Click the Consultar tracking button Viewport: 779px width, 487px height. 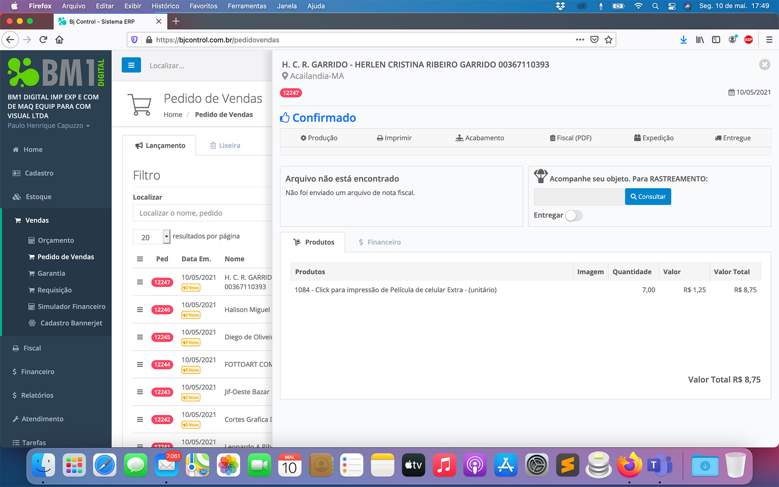click(x=648, y=197)
